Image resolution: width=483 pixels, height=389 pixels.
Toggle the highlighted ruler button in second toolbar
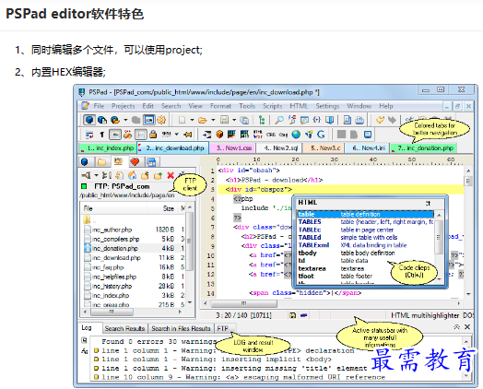(140, 135)
